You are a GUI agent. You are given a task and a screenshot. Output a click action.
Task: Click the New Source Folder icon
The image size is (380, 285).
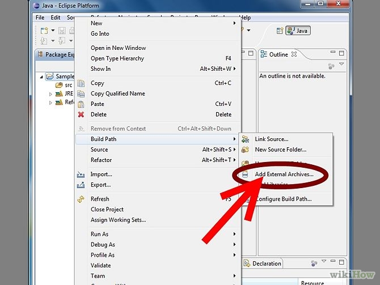pos(245,150)
